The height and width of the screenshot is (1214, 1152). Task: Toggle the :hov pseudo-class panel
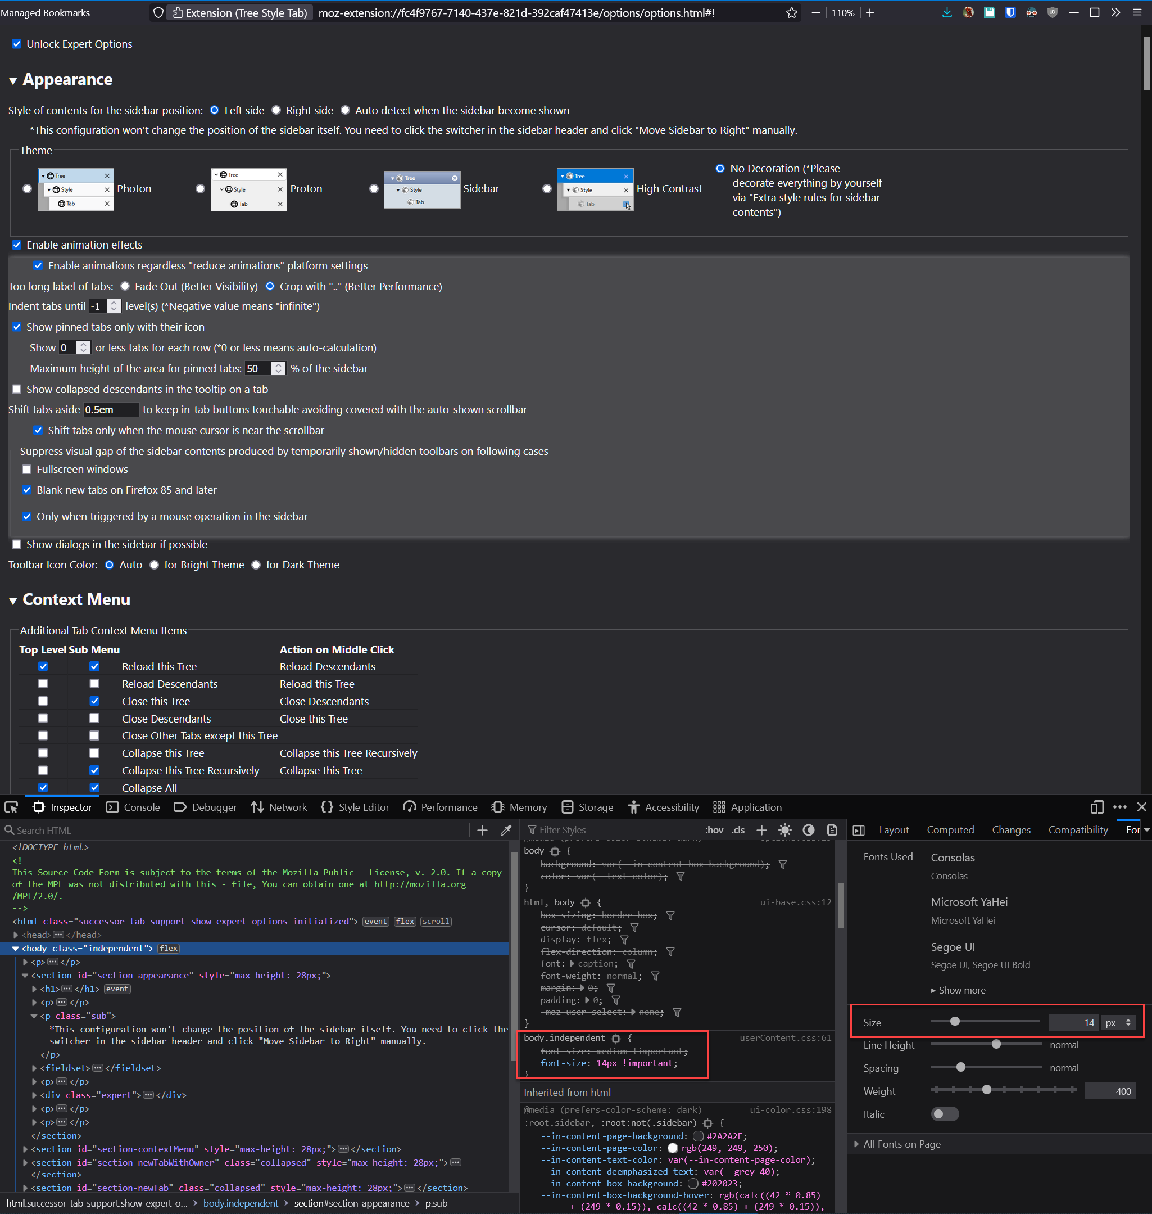(x=714, y=830)
